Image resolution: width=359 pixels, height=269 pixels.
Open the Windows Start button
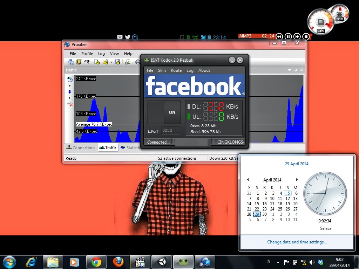tap(9, 262)
